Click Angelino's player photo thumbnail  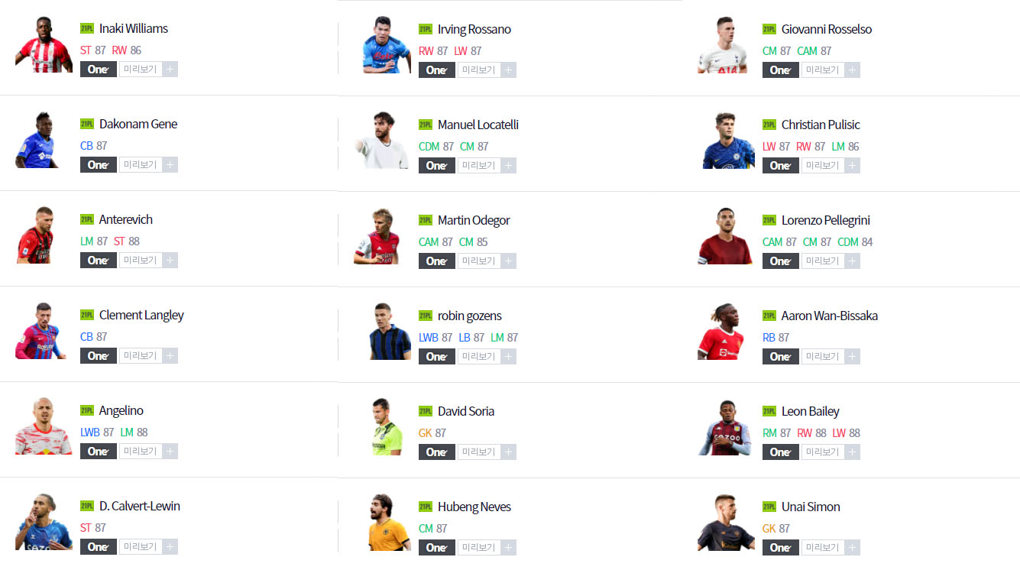[44, 426]
